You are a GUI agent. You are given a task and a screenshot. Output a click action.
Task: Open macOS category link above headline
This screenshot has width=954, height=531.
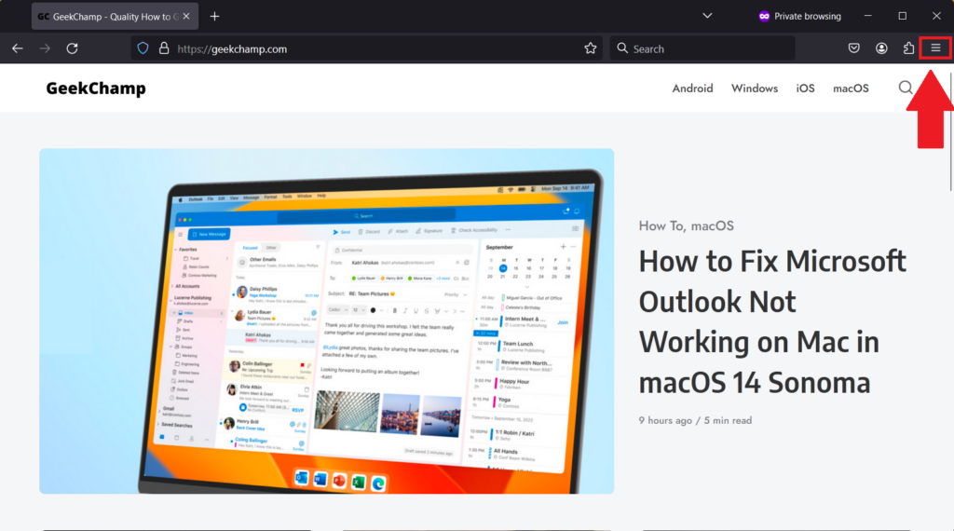pos(712,225)
